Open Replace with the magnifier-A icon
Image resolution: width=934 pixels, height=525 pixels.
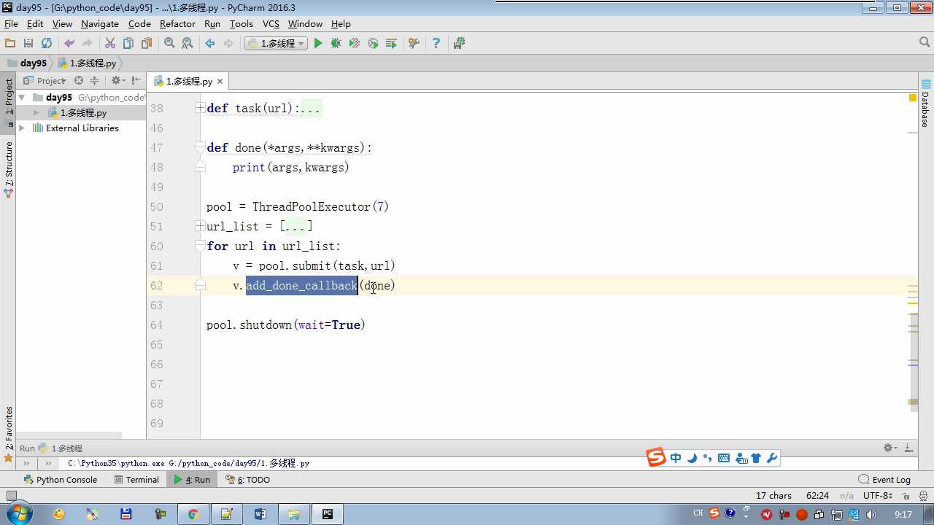188,44
